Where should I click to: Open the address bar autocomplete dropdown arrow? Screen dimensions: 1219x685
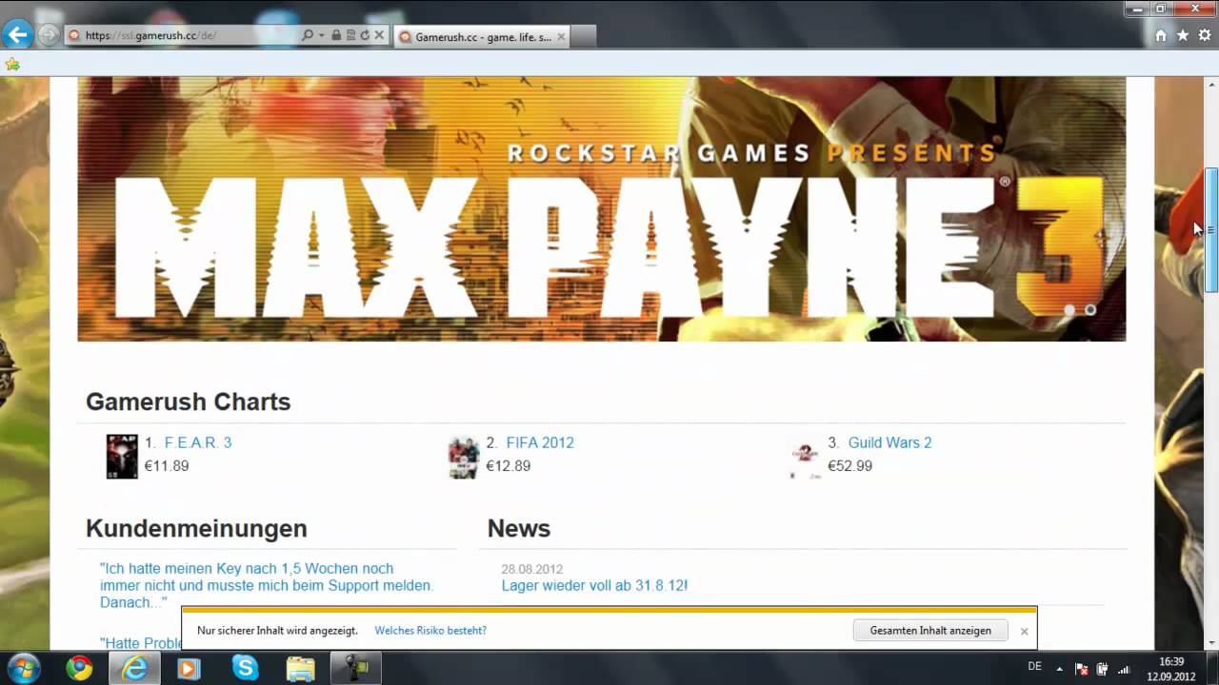[321, 35]
